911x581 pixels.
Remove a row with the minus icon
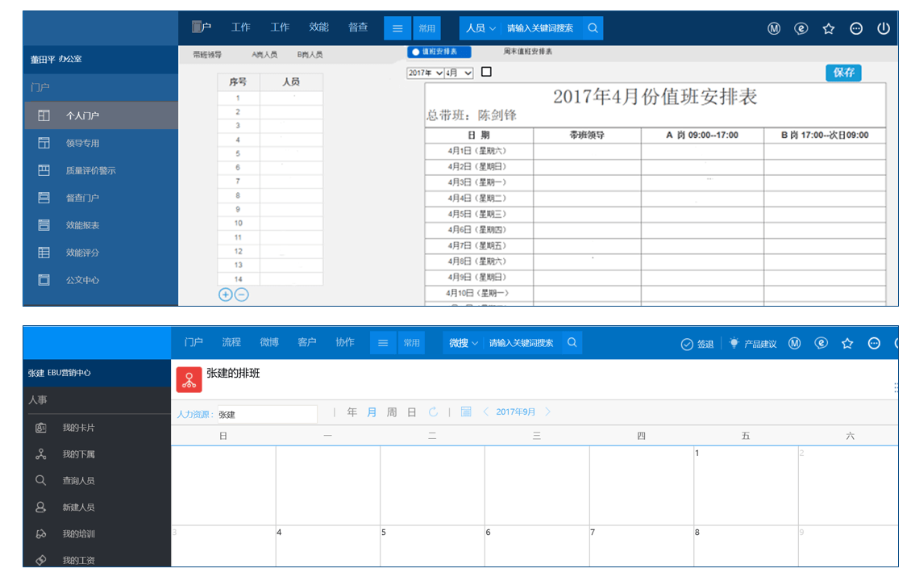tap(241, 295)
